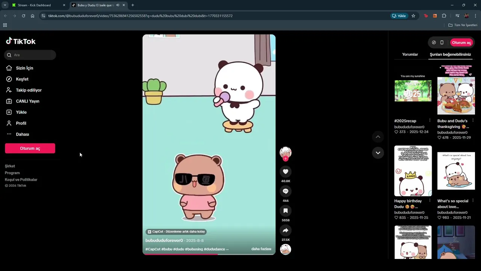
Task: Open the browser extensions puzzle icon
Action: coord(444,16)
